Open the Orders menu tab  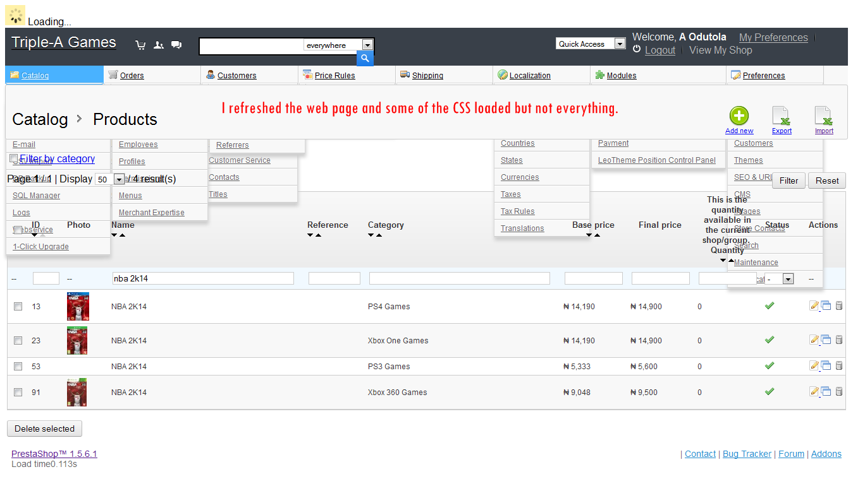click(x=152, y=75)
